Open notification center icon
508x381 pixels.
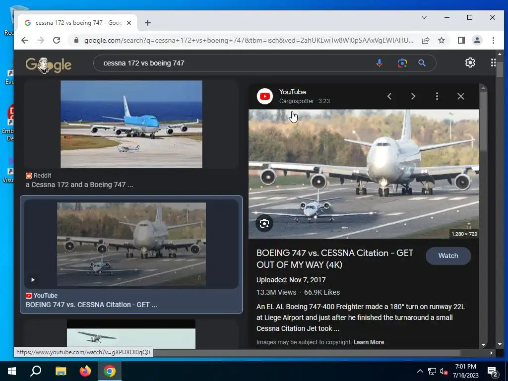click(493, 372)
